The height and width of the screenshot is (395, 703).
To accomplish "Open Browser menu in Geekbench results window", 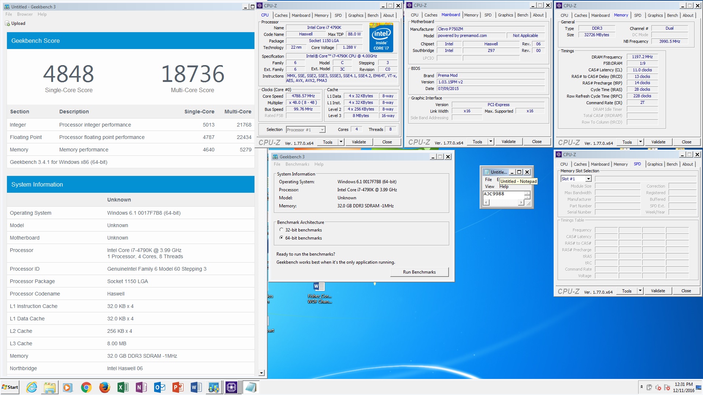I will [25, 14].
